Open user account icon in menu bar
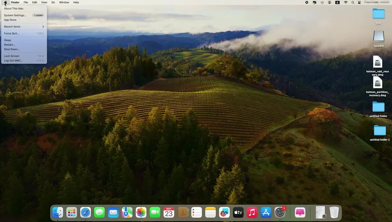 [x=329, y=2]
